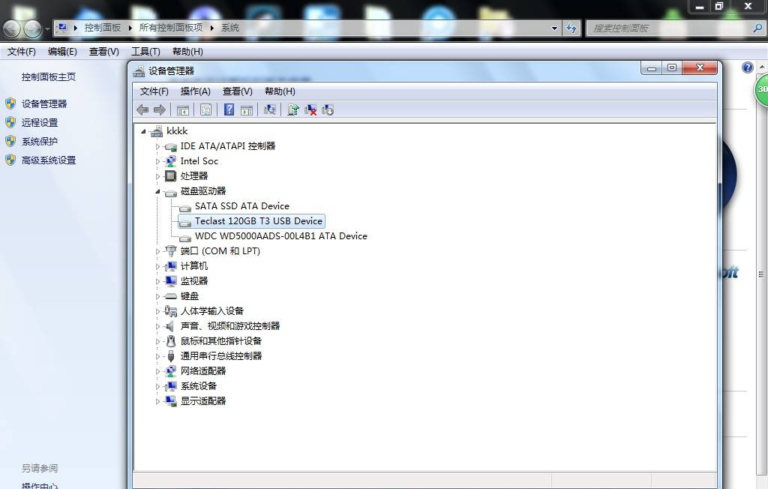This screenshot has width=768, height=489.
Task: Click Scan for hardware changes icon
Action: [x=270, y=109]
